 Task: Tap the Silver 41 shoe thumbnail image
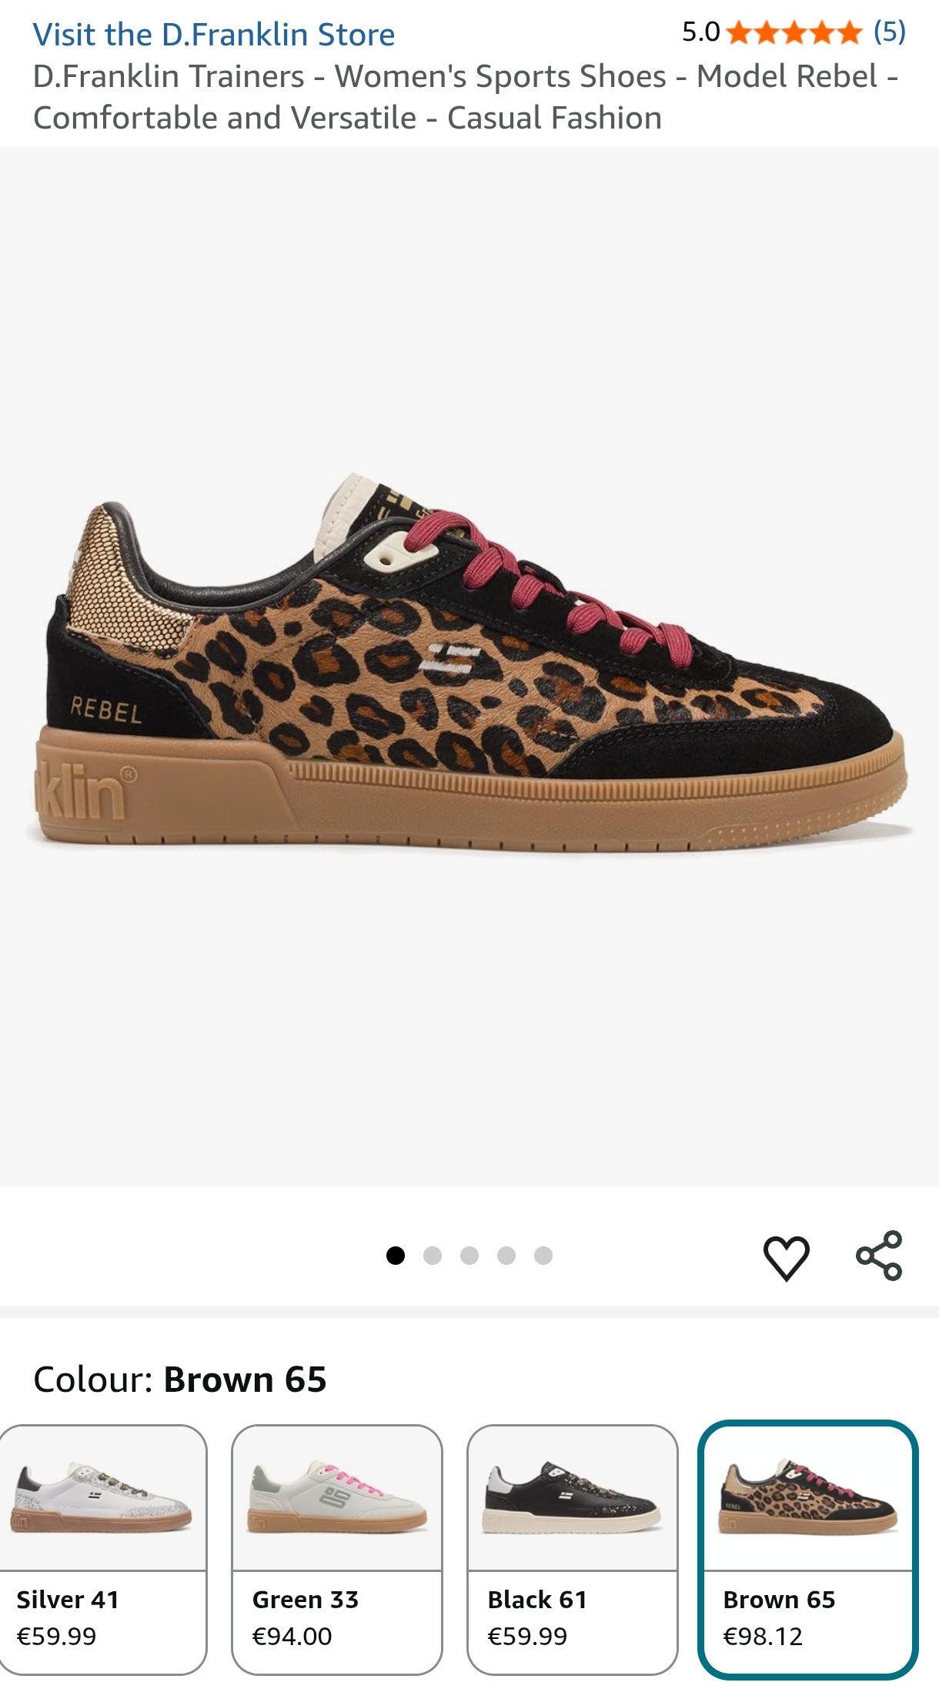tap(103, 1498)
